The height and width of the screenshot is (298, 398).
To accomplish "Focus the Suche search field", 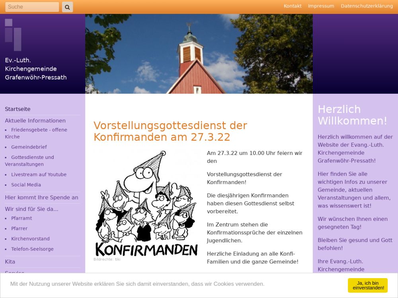I will click(x=32, y=7).
